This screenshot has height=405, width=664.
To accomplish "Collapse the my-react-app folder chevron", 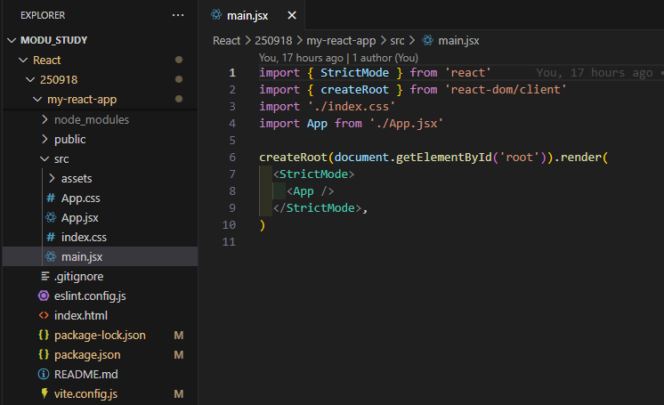I will 37,100.
